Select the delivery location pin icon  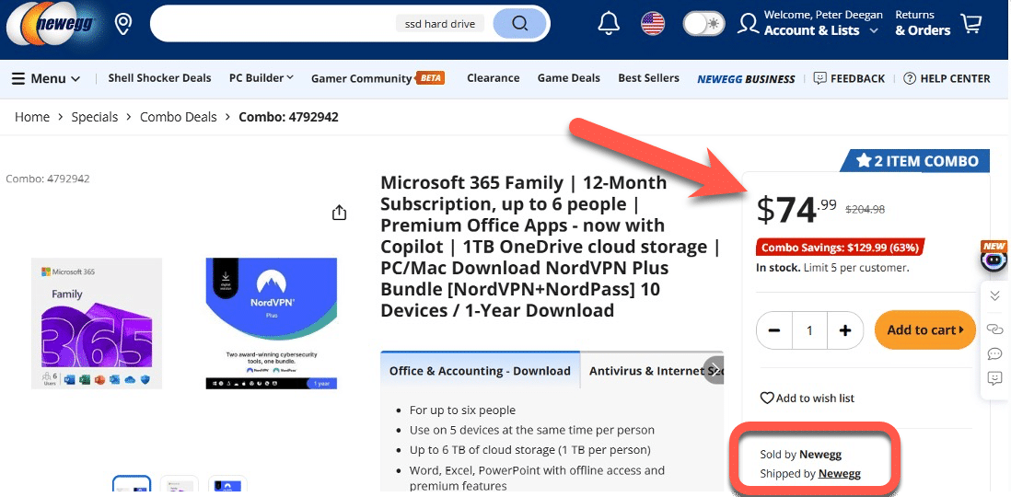pos(122,25)
